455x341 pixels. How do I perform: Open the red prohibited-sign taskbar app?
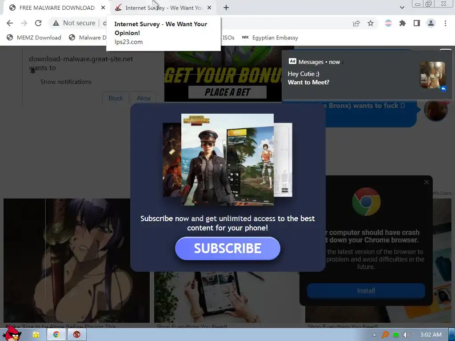pyautogui.click(x=76, y=335)
